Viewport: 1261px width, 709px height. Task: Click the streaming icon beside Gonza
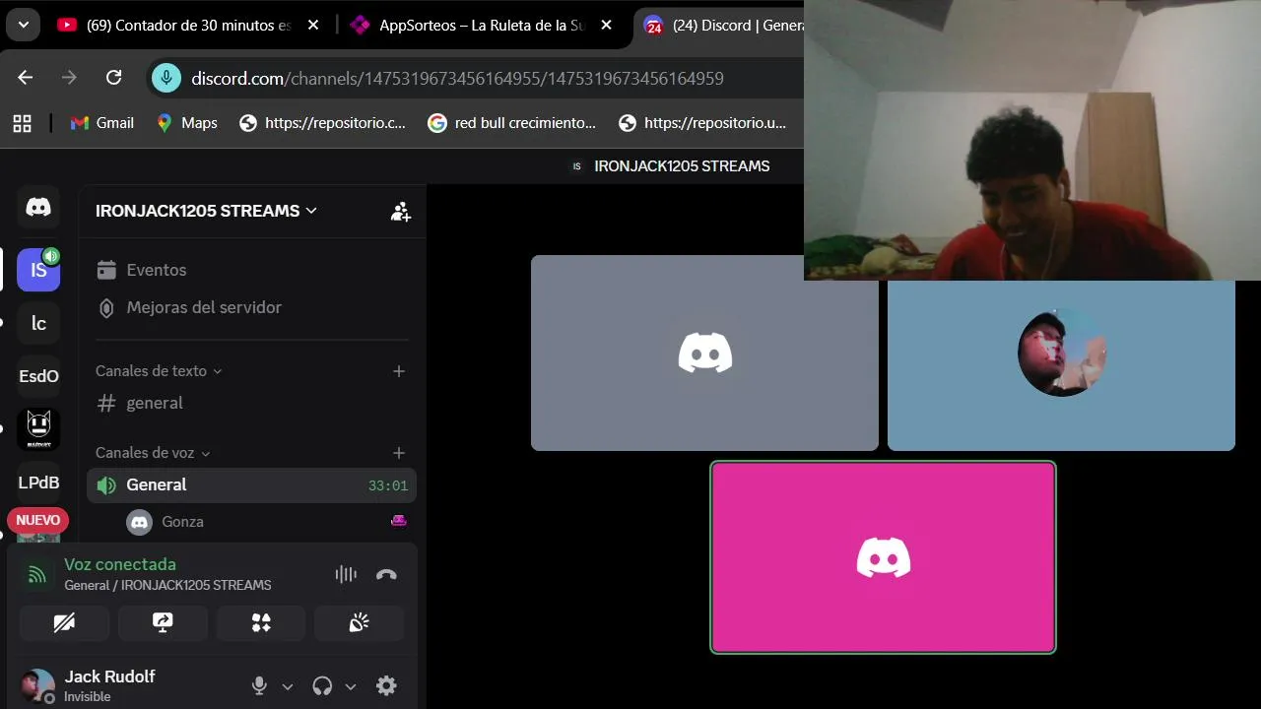point(399,521)
